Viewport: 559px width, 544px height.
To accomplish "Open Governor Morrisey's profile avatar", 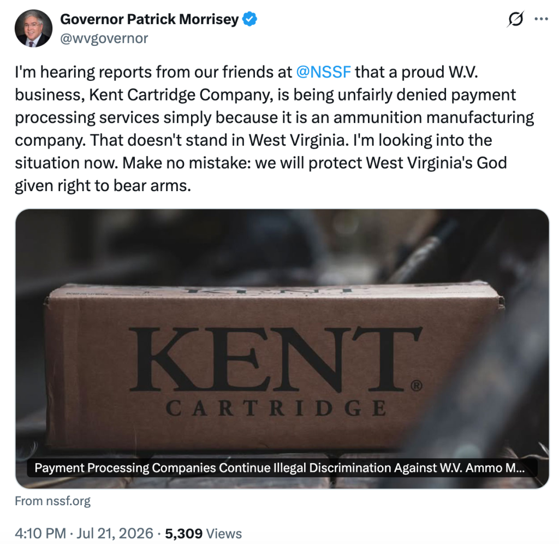I will click(33, 28).
